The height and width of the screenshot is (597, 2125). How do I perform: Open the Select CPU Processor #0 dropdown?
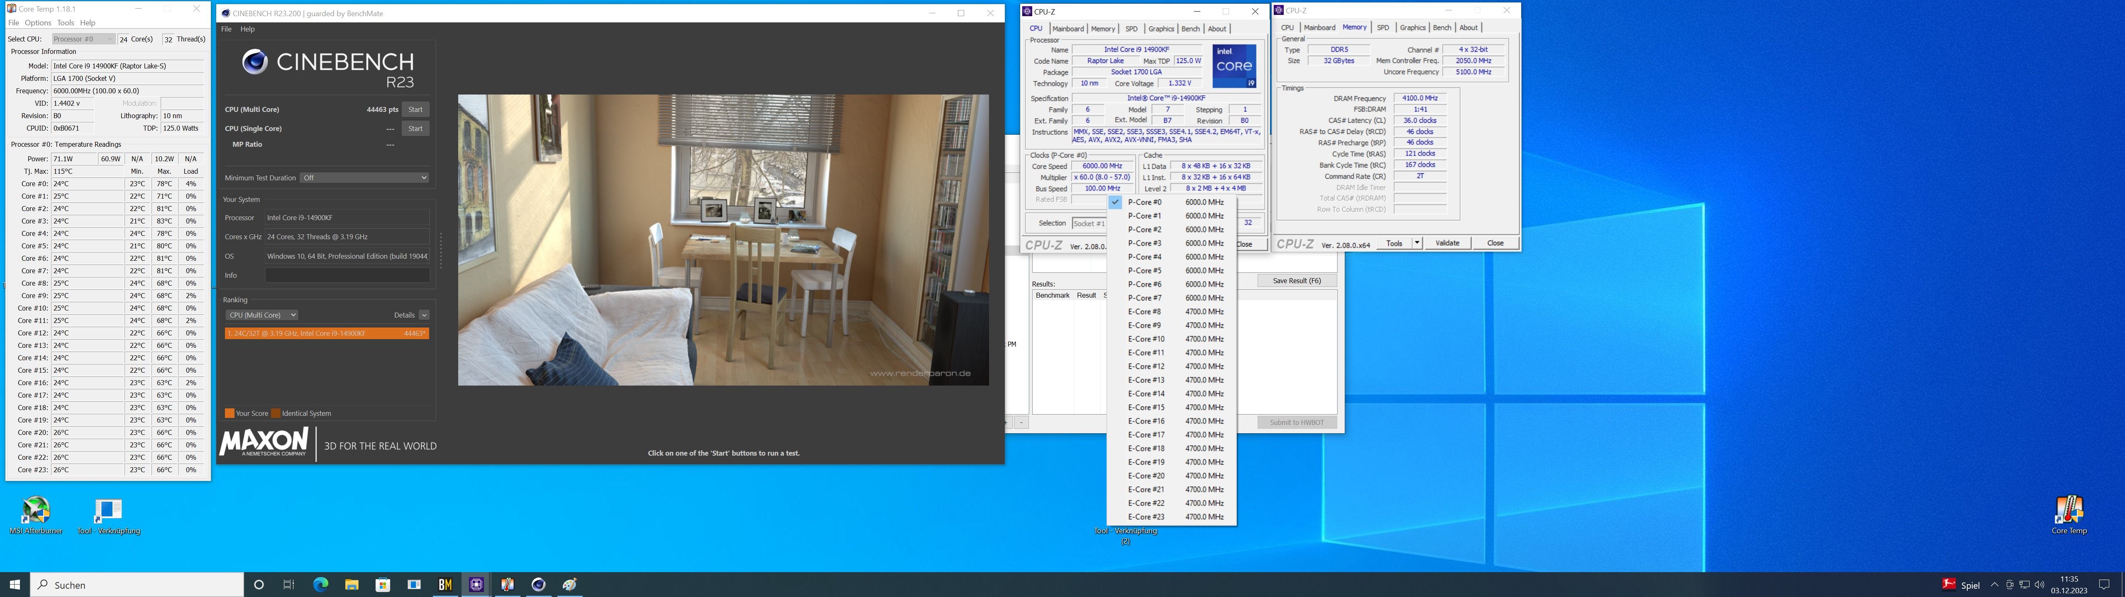click(83, 39)
